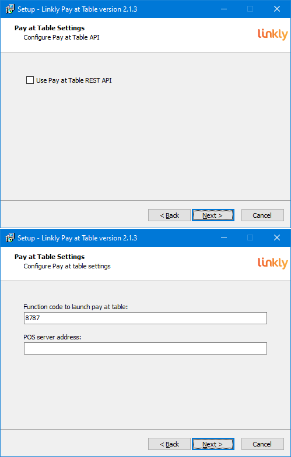291x457 pixels.
Task: Click Next on the Configure Pay at Table API page
Action: (x=213, y=215)
